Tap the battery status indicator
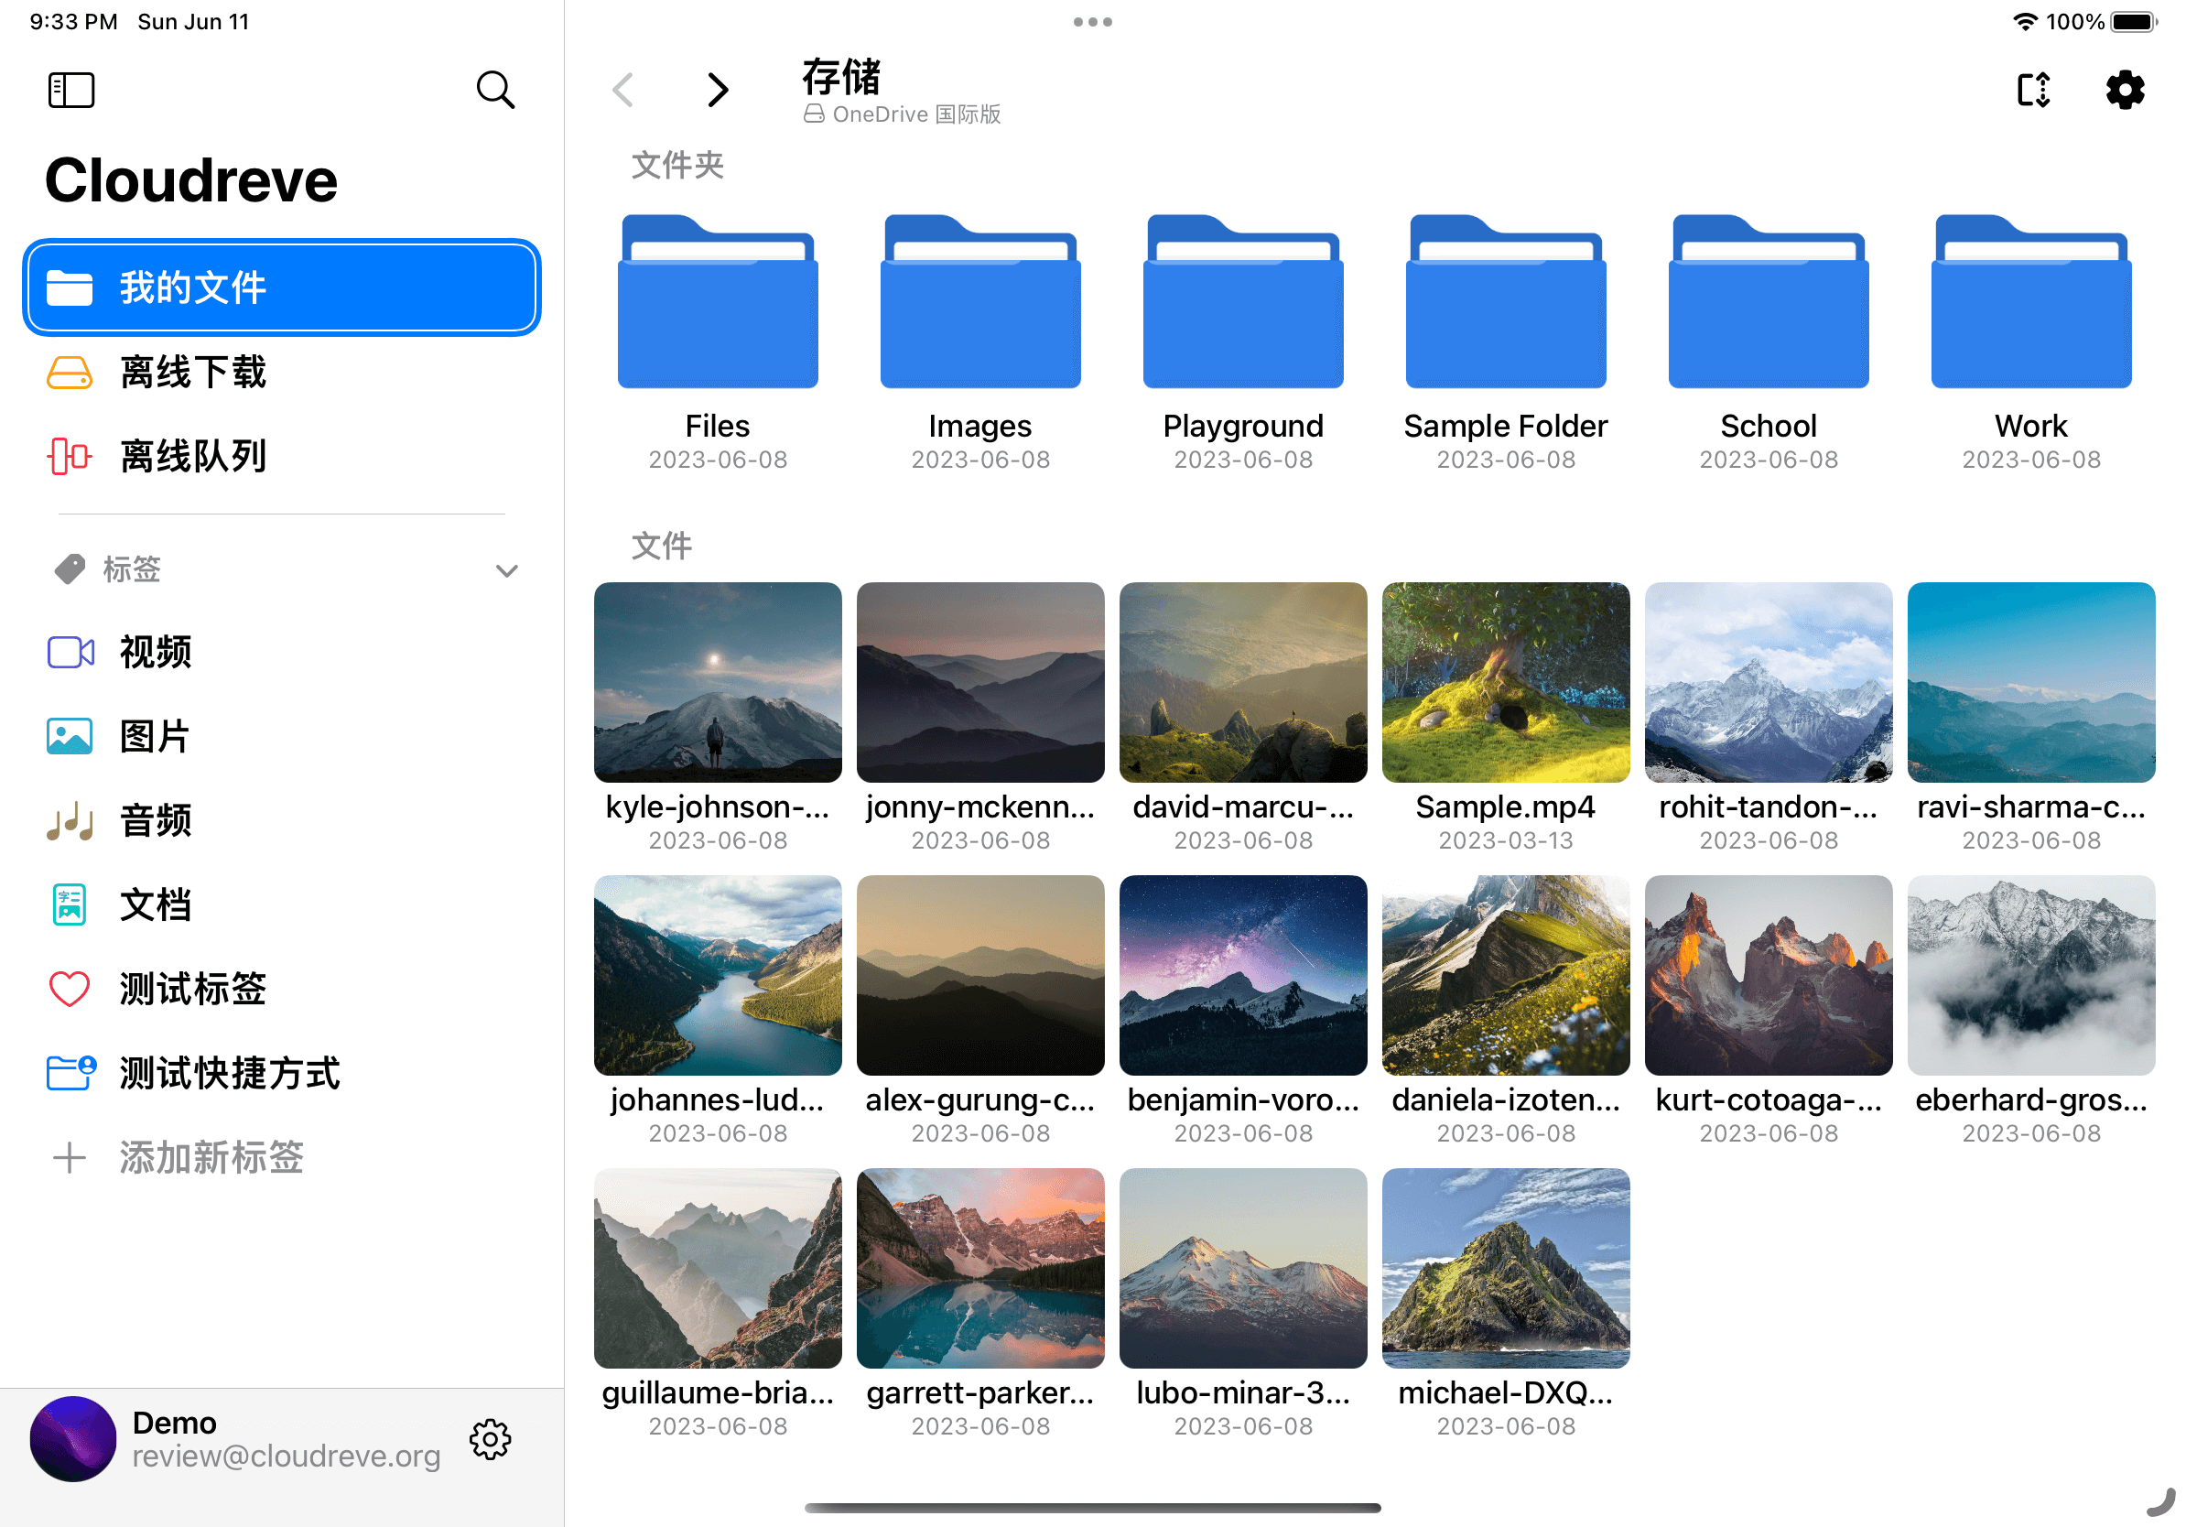 point(2134,22)
